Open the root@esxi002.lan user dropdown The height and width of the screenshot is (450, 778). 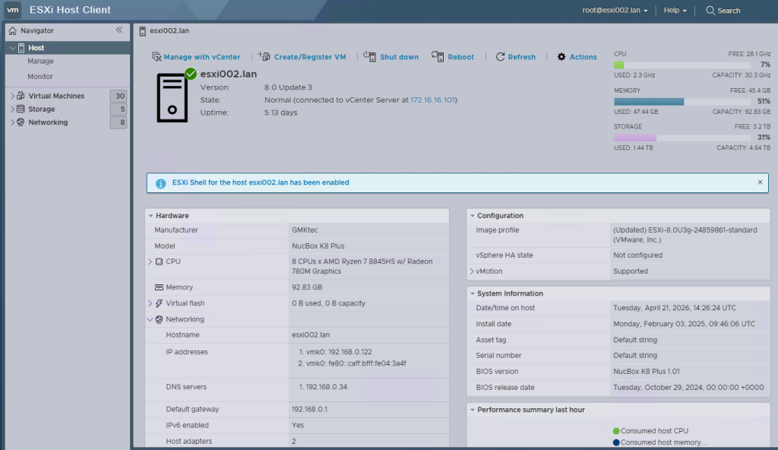click(x=615, y=11)
